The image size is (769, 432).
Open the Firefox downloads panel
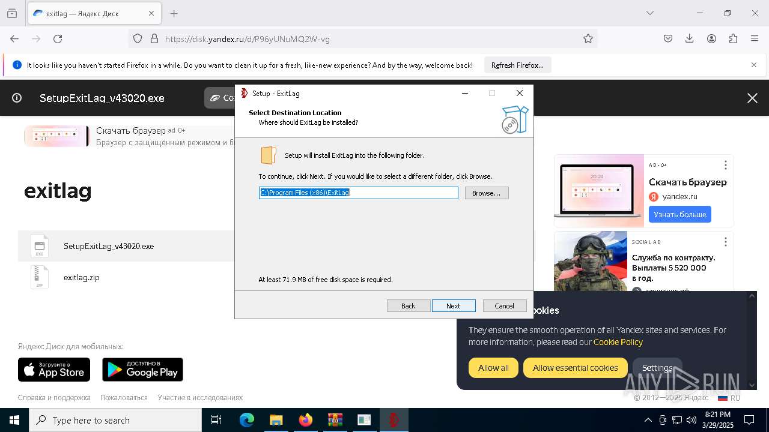[x=690, y=38]
